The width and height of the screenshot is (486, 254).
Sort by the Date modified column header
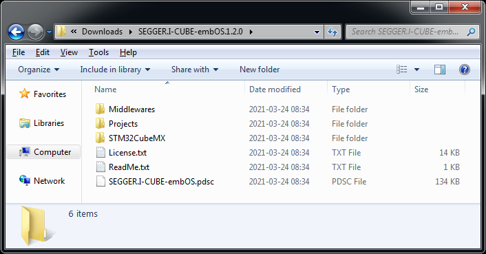coord(275,89)
